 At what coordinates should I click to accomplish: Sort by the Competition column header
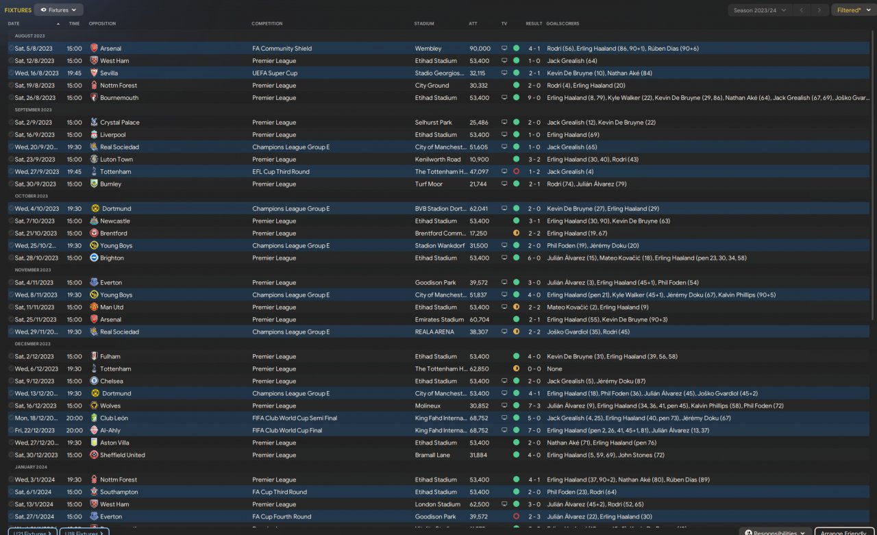pyautogui.click(x=267, y=24)
